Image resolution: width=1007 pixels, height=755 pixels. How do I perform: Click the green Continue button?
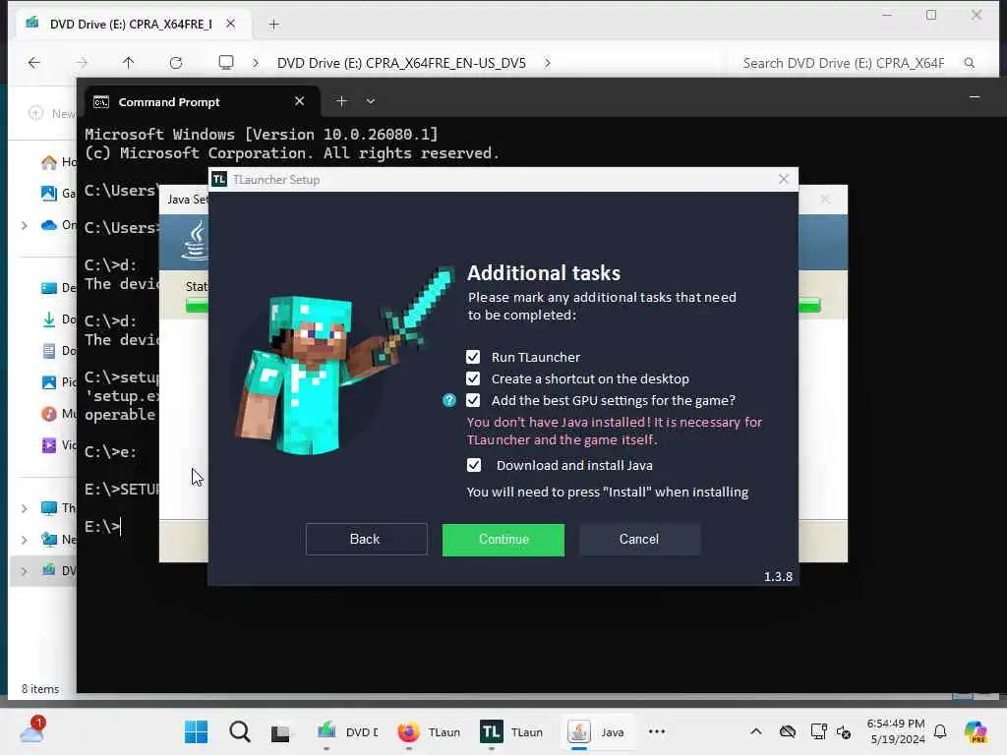pyautogui.click(x=503, y=540)
